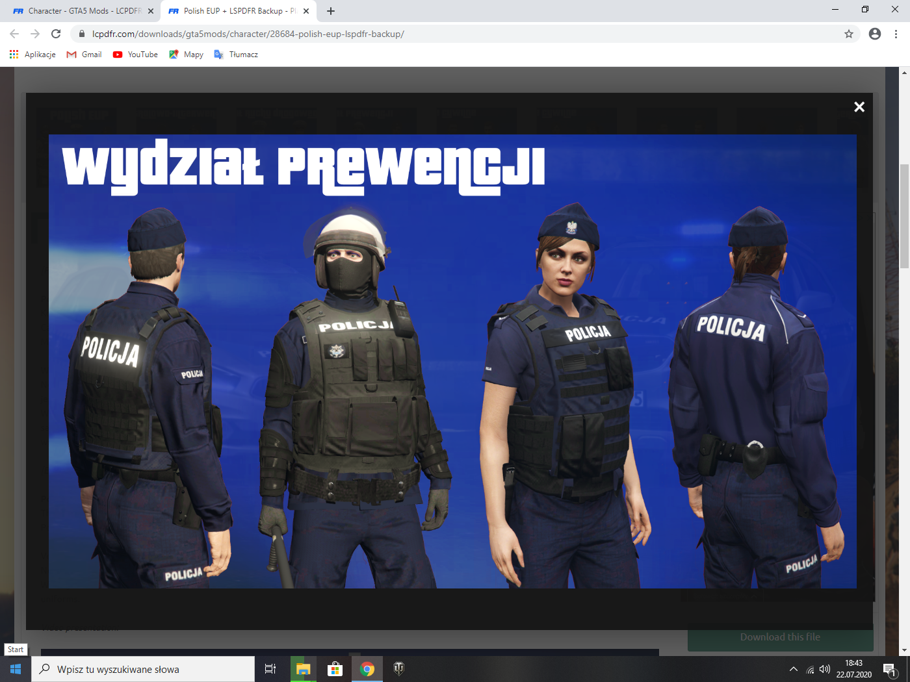Image resolution: width=910 pixels, height=682 pixels.
Task: Click the scrollbar down arrow
Action: [904, 650]
